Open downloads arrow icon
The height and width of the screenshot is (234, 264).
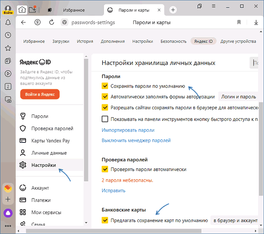tap(256, 22)
